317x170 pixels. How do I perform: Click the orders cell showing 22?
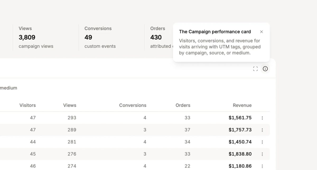188,166
